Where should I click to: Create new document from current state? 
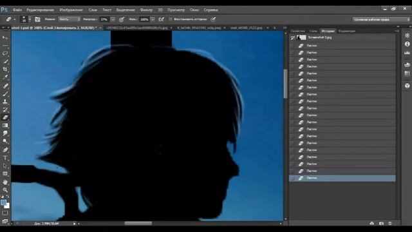pos(372,224)
